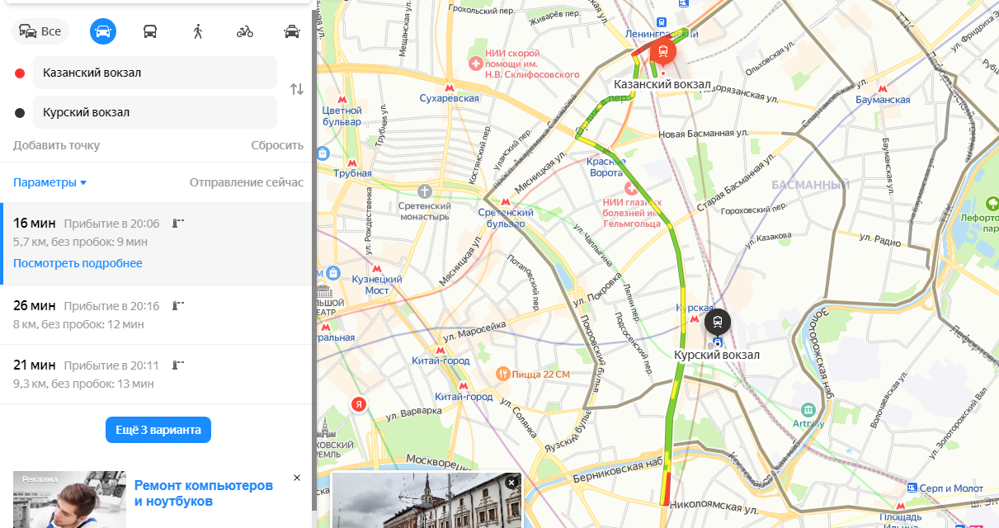Click the red Казанский вокзал marker
This screenshot has height=528, width=999.
662,54
